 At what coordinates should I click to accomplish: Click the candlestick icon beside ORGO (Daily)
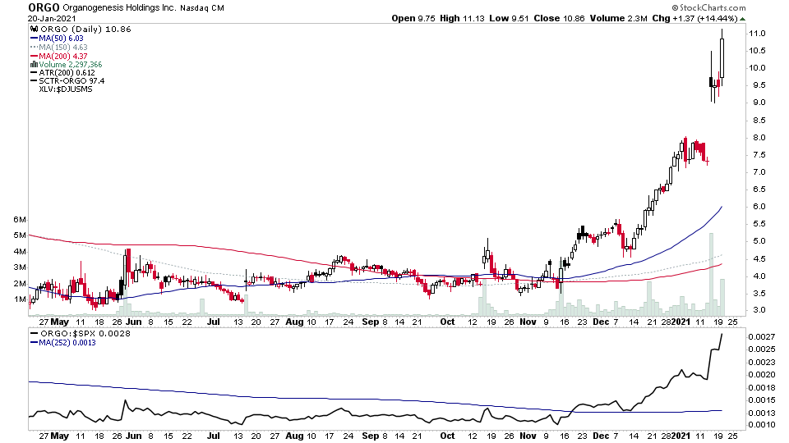pos(34,30)
